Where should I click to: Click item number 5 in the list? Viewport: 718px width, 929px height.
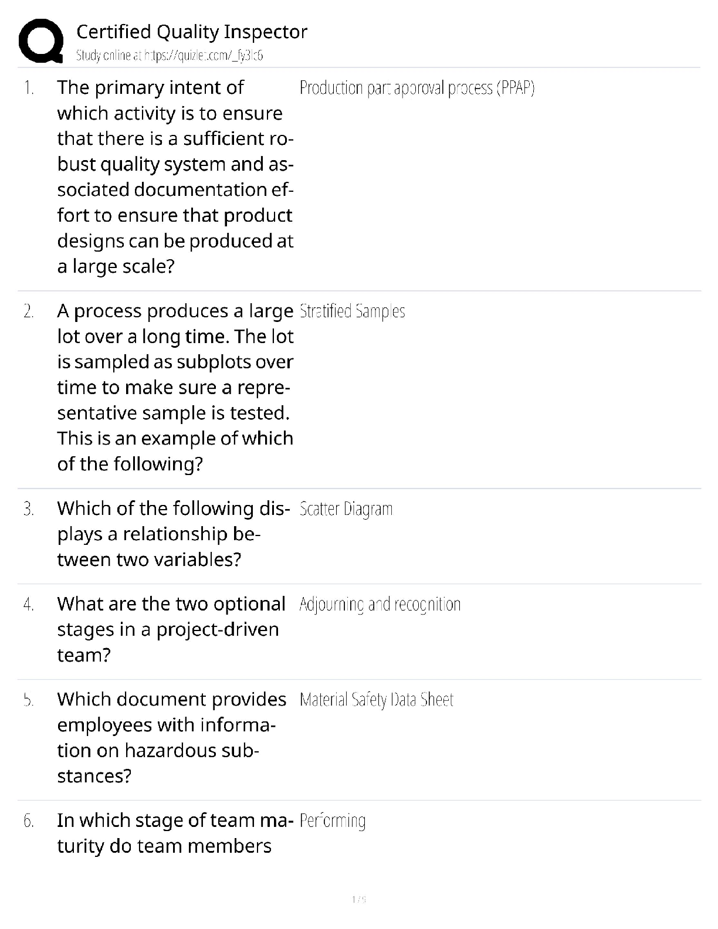[x=29, y=700]
